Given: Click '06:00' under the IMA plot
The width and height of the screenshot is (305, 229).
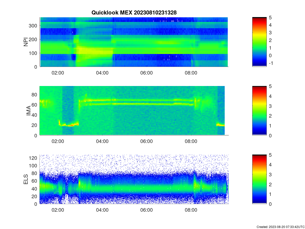Looking at the screenshot, I should [x=147, y=141].
